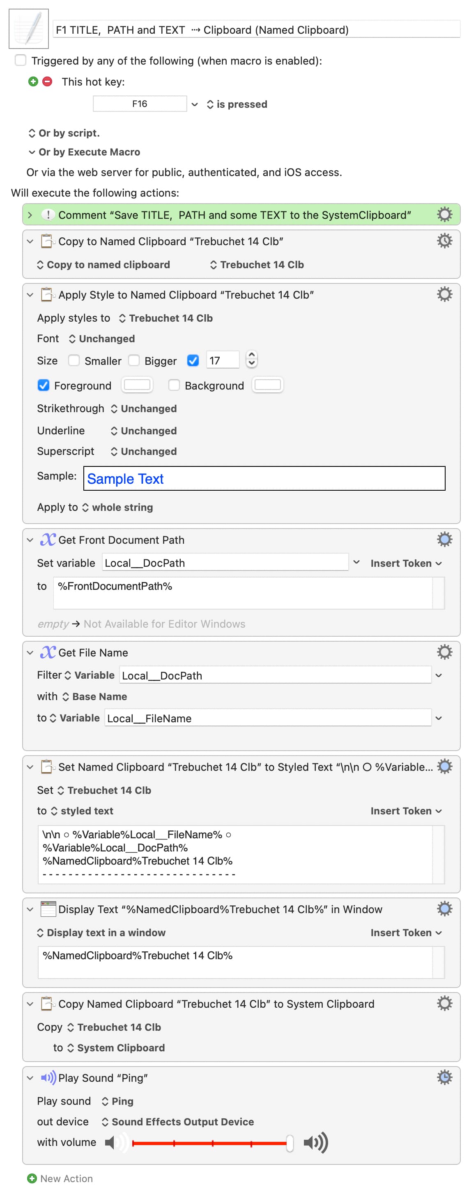Enable the Smaller size checkbox

coord(74,360)
